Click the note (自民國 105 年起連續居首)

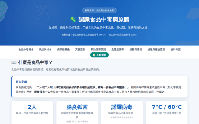(122, 117)
